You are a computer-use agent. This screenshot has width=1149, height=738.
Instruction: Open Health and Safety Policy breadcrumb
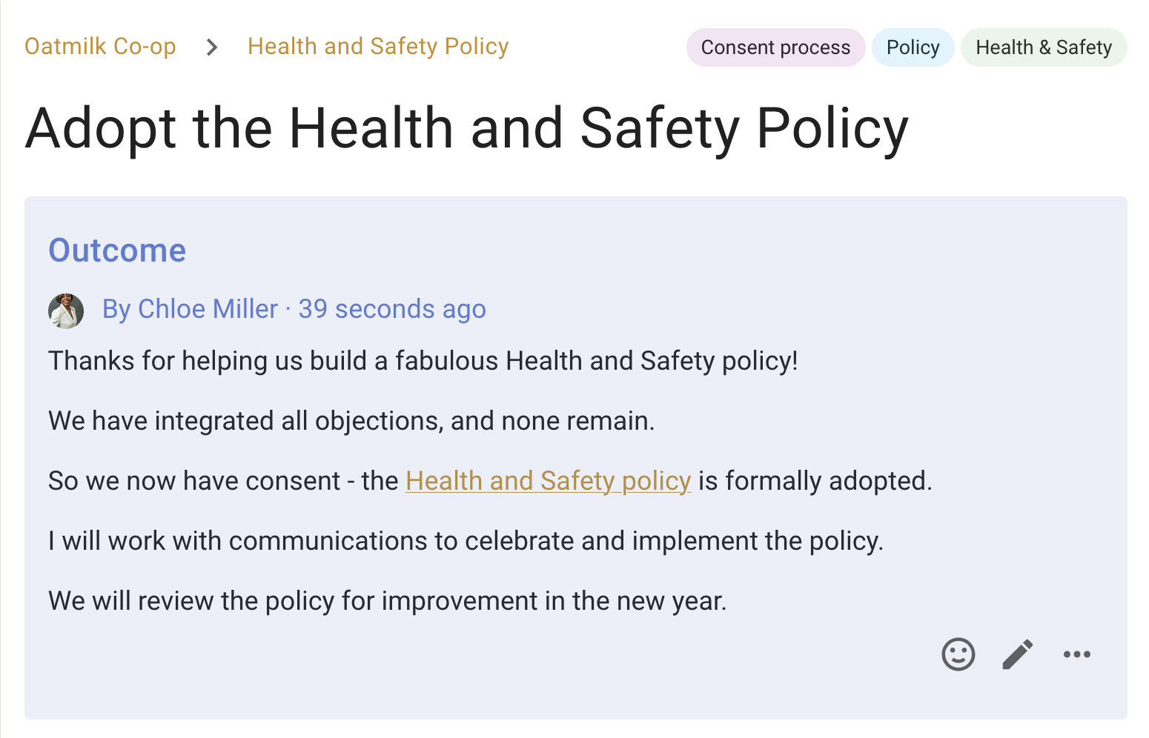click(378, 47)
